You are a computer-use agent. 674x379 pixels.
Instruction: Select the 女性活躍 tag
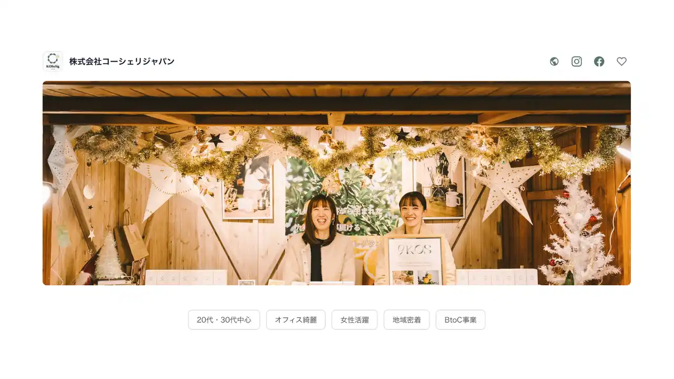click(x=354, y=320)
